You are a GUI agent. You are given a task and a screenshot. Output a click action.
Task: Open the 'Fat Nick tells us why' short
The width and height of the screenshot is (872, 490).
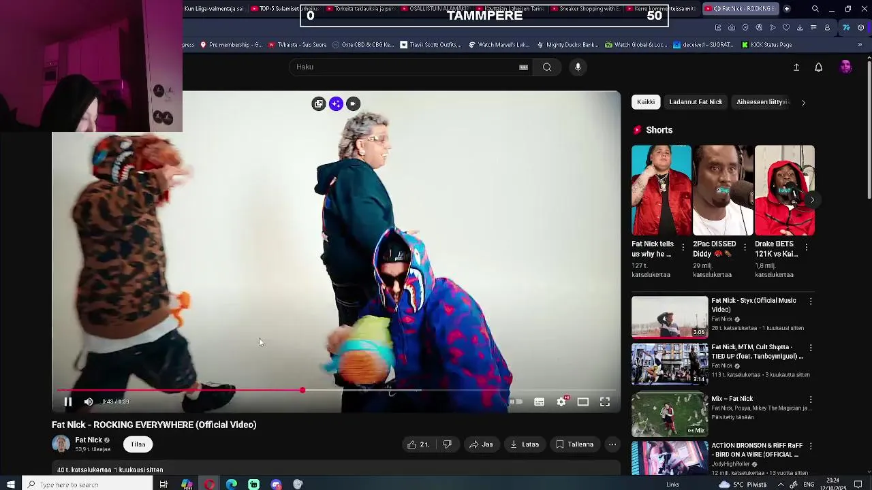point(661,191)
